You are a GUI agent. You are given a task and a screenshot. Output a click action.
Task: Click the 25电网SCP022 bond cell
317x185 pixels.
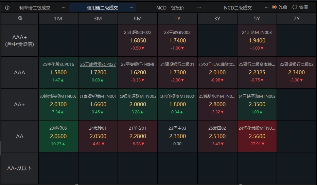(138, 40)
